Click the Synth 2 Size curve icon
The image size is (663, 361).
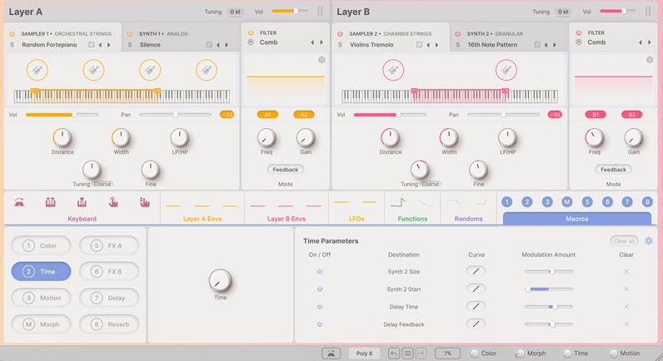pyautogui.click(x=475, y=271)
